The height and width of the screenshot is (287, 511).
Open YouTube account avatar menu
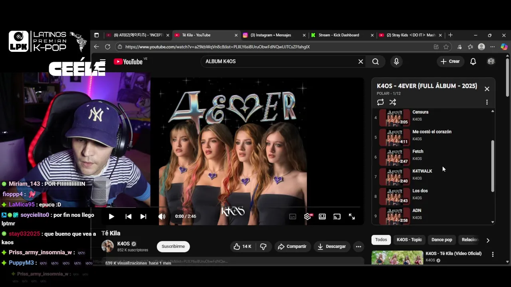tap(491, 61)
